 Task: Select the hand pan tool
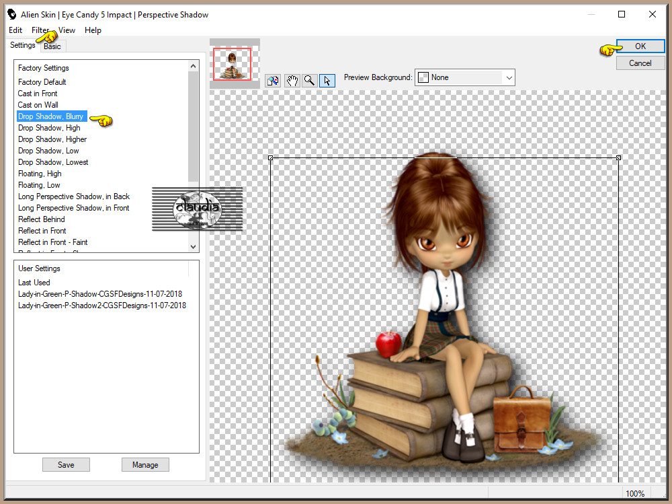click(x=292, y=80)
